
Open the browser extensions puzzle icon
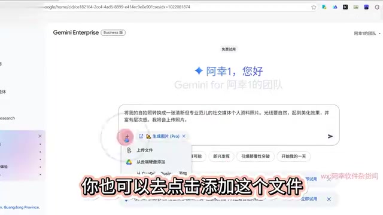pyautogui.click(x=377, y=7)
